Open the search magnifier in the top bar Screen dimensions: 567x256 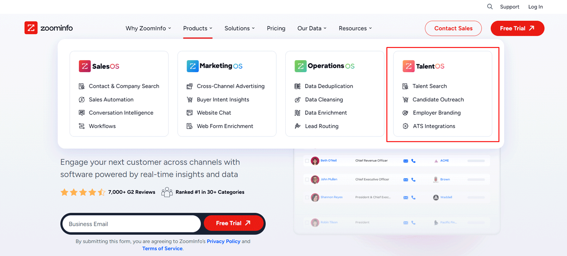(489, 7)
